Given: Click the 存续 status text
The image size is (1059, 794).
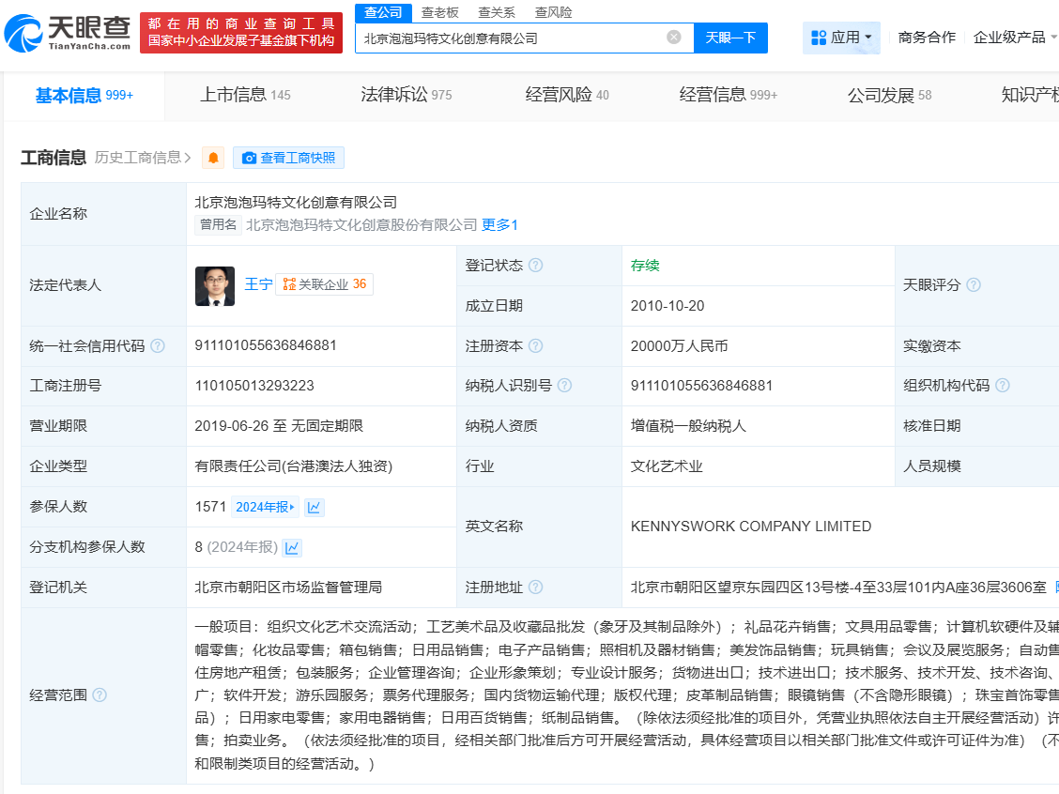Looking at the screenshot, I should tap(645, 266).
